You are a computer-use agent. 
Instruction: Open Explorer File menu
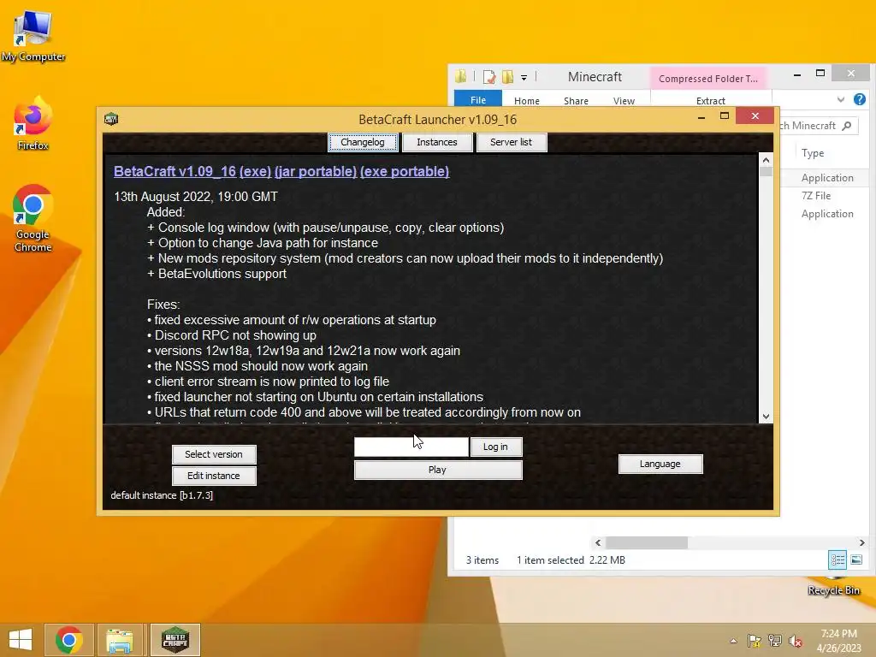[478, 100]
